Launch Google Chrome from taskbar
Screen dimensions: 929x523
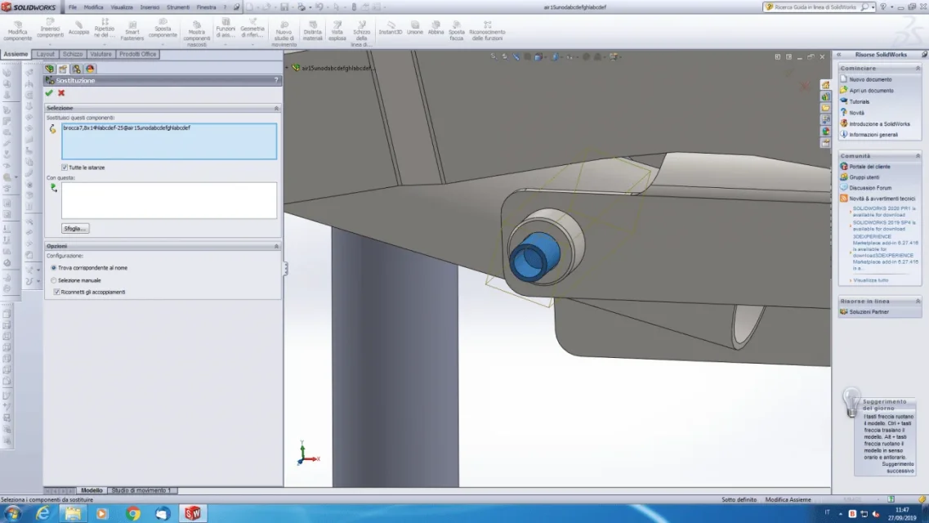132,513
